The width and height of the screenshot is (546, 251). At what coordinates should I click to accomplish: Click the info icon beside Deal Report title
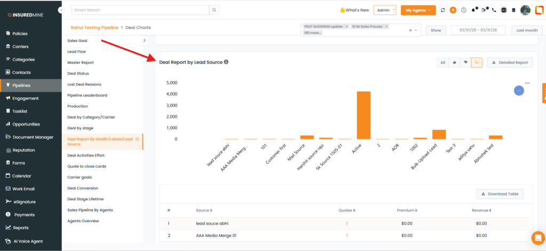click(x=226, y=62)
